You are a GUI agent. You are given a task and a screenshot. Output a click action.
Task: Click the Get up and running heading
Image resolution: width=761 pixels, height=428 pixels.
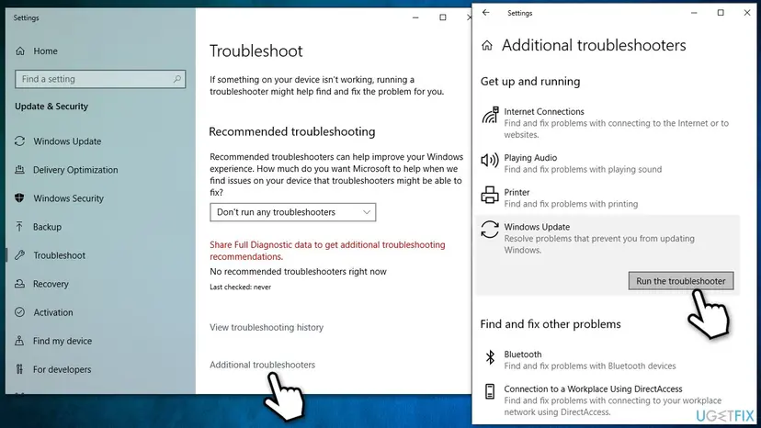(x=530, y=81)
